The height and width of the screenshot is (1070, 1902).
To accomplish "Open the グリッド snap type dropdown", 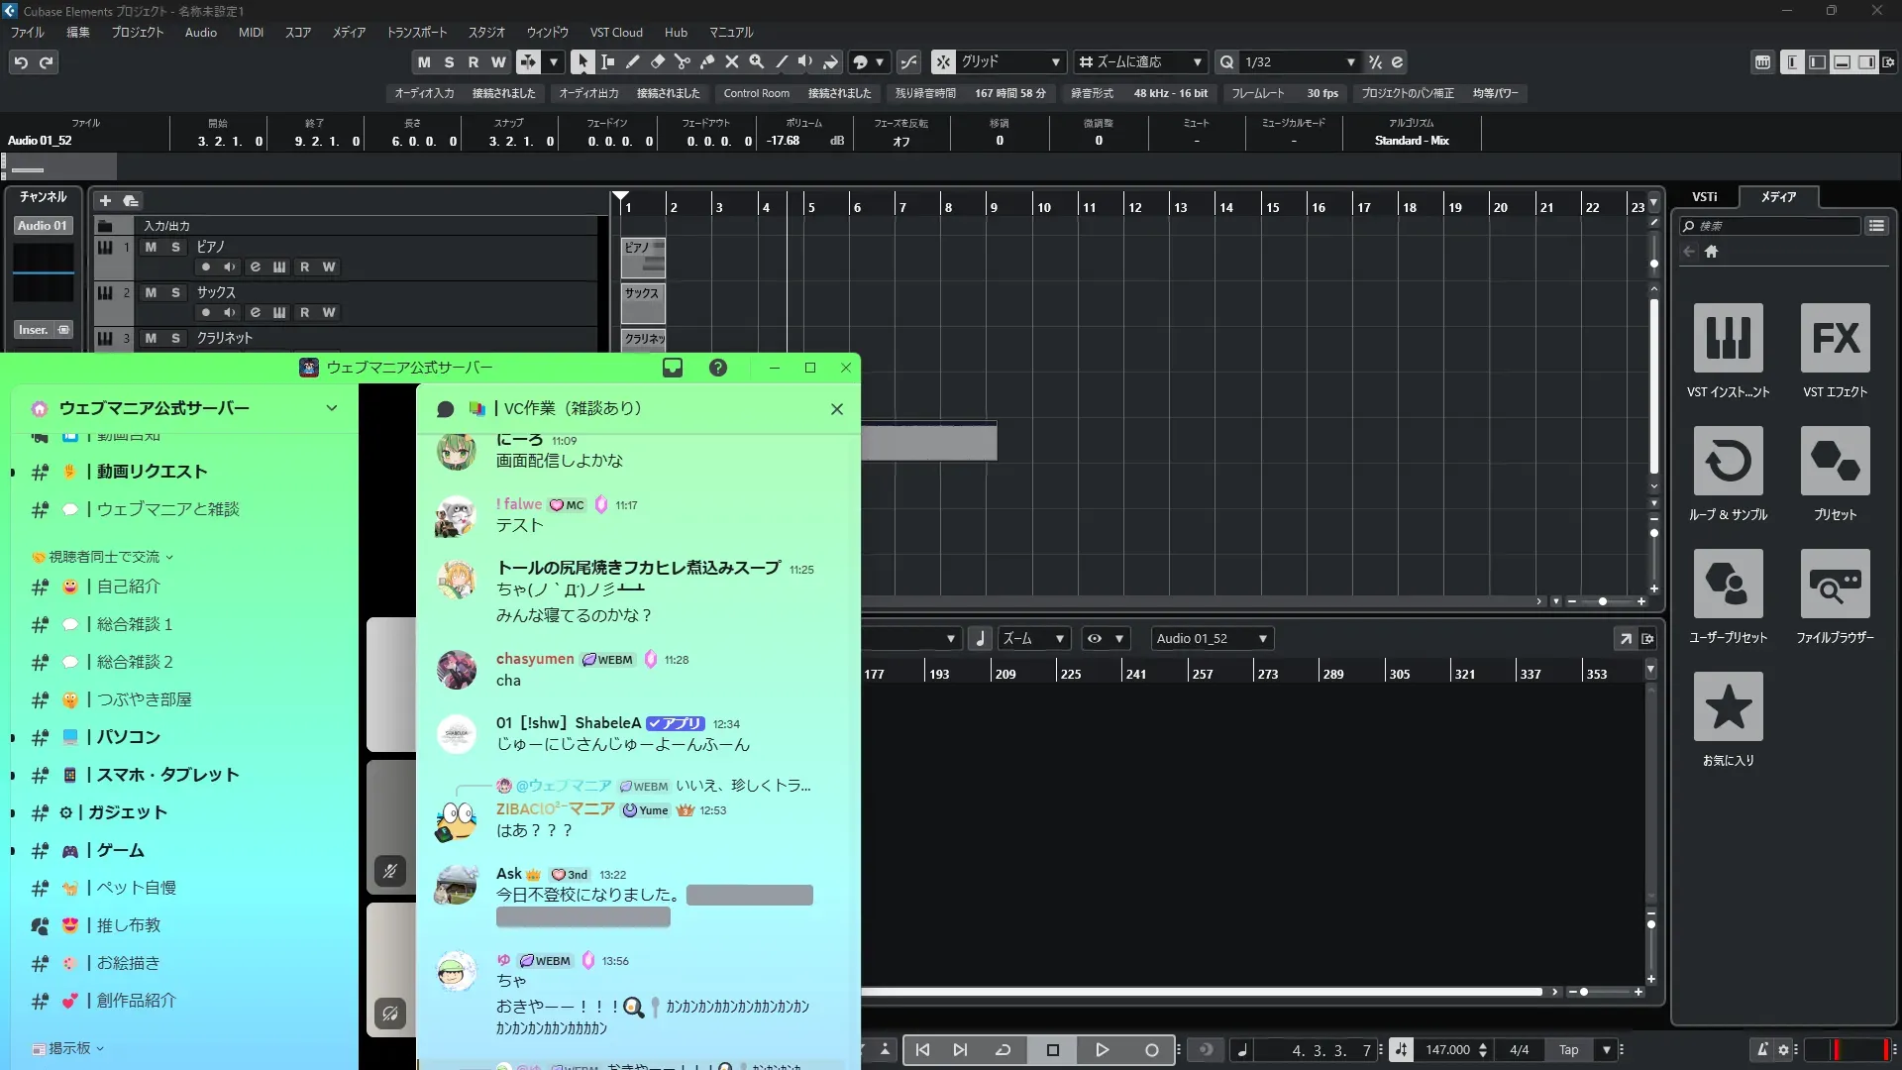I will [1010, 61].
